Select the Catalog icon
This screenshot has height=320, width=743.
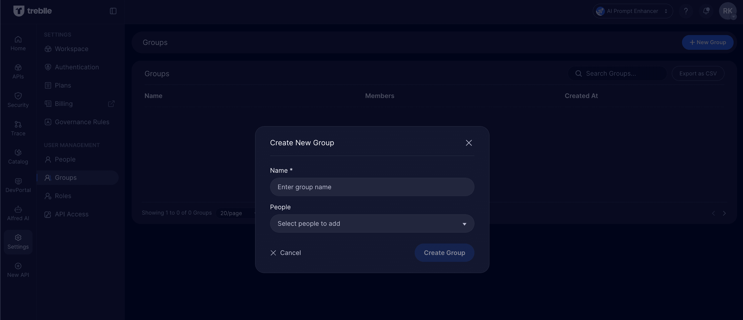click(x=18, y=156)
